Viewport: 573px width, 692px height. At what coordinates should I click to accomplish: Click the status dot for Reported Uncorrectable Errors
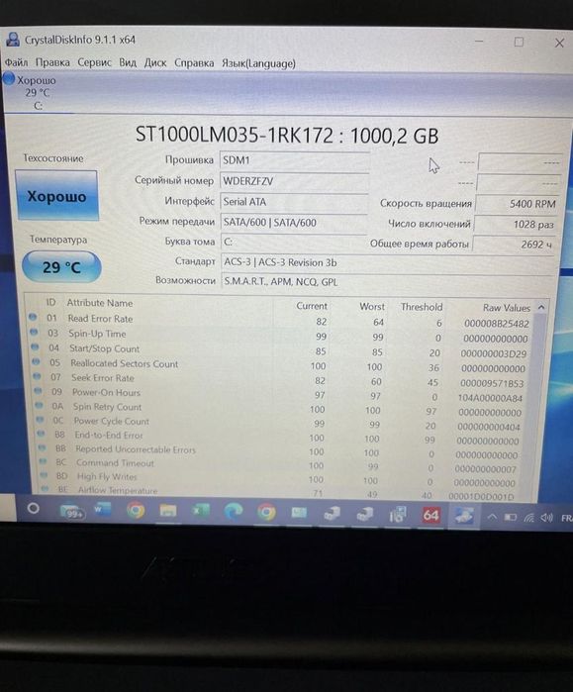point(42,447)
